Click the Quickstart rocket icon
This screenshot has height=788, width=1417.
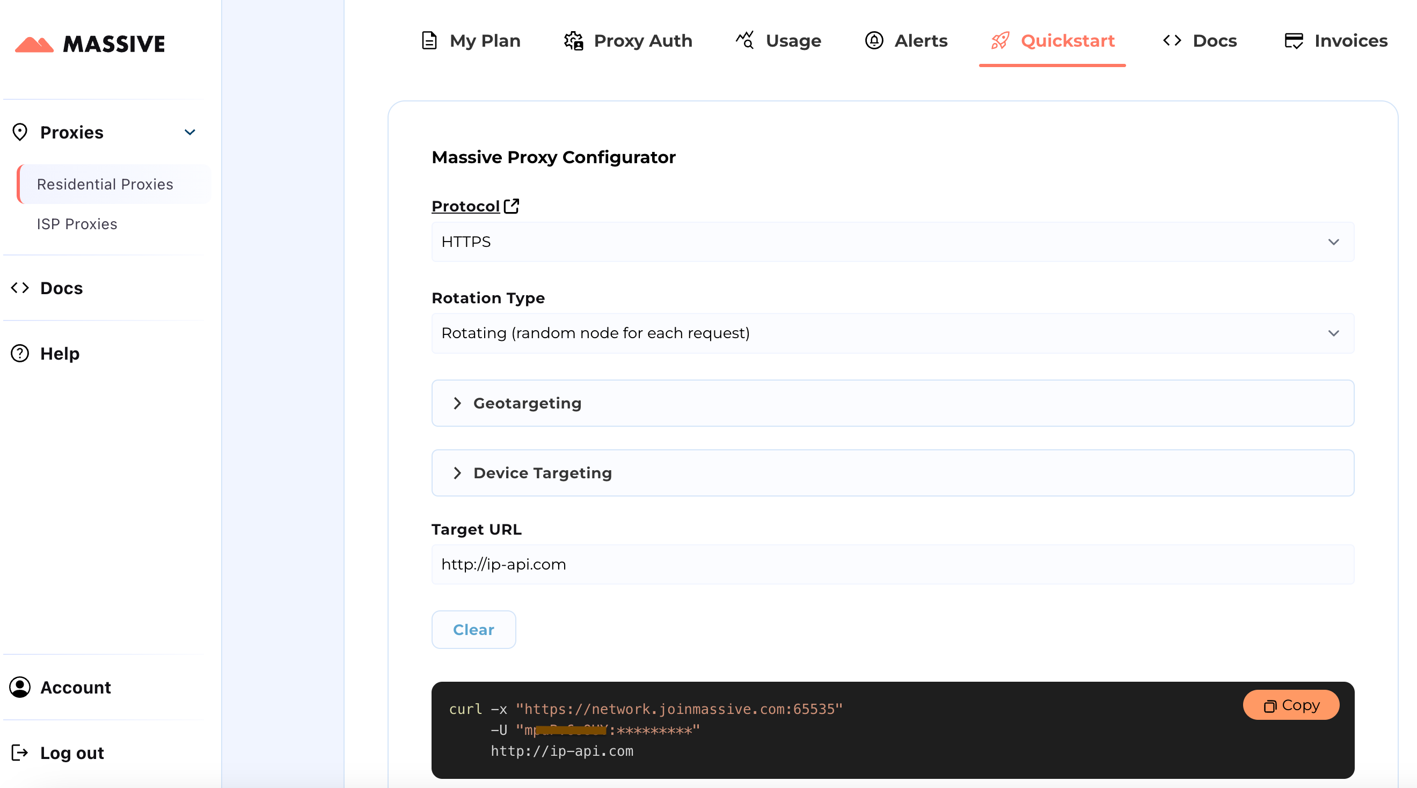point(1000,41)
